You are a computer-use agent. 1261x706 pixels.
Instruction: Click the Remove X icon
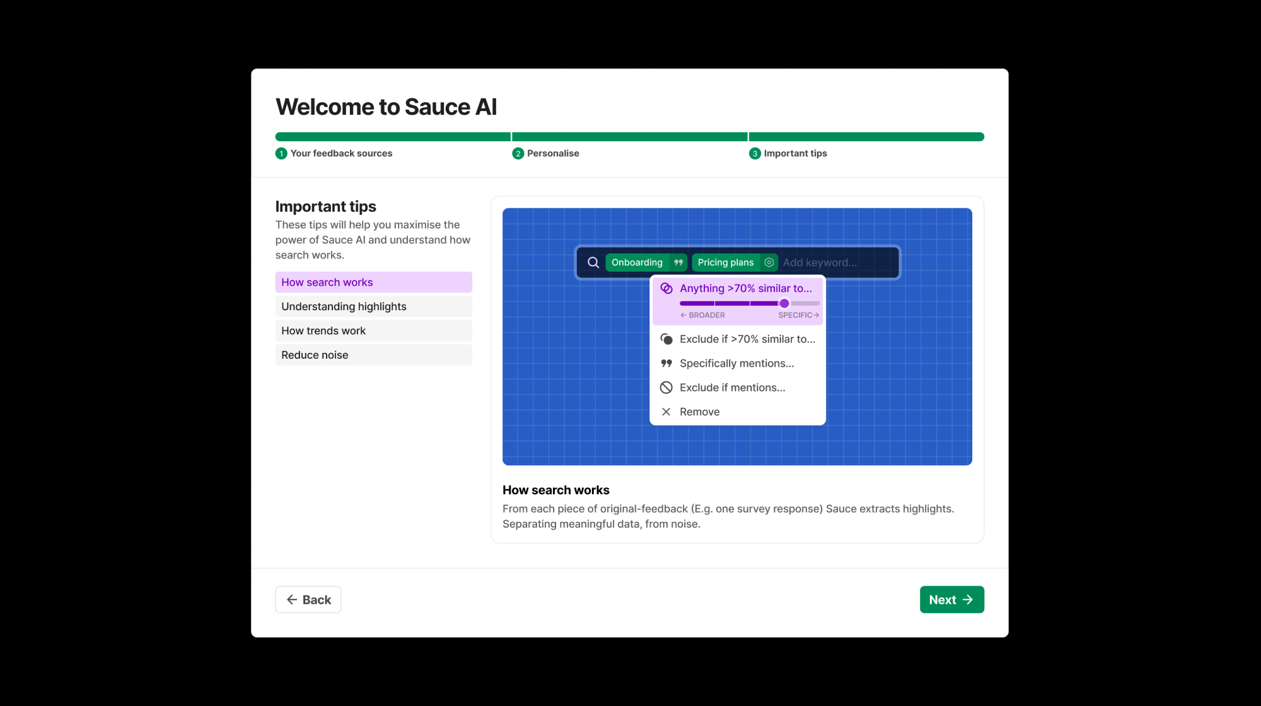(x=666, y=412)
